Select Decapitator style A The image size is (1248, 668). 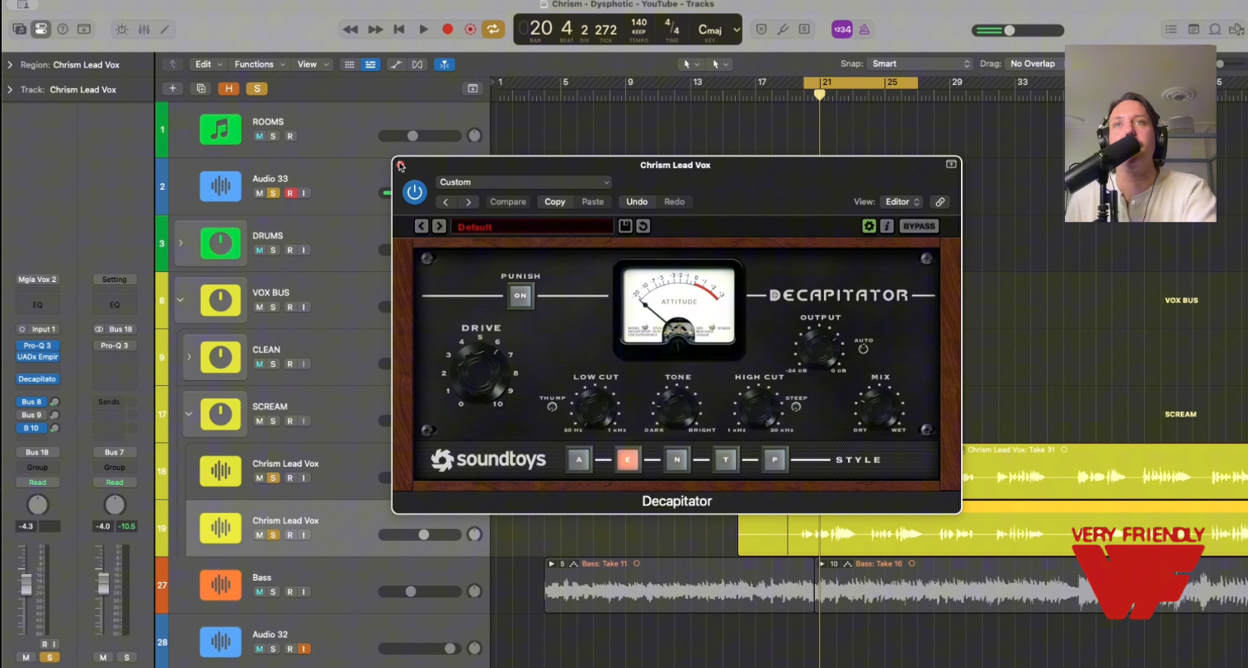(579, 459)
